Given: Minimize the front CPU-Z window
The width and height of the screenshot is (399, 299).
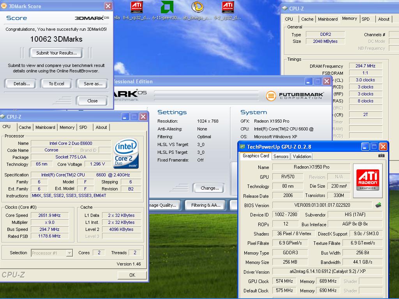Looking at the screenshot, I should pyautogui.click(x=125, y=117).
